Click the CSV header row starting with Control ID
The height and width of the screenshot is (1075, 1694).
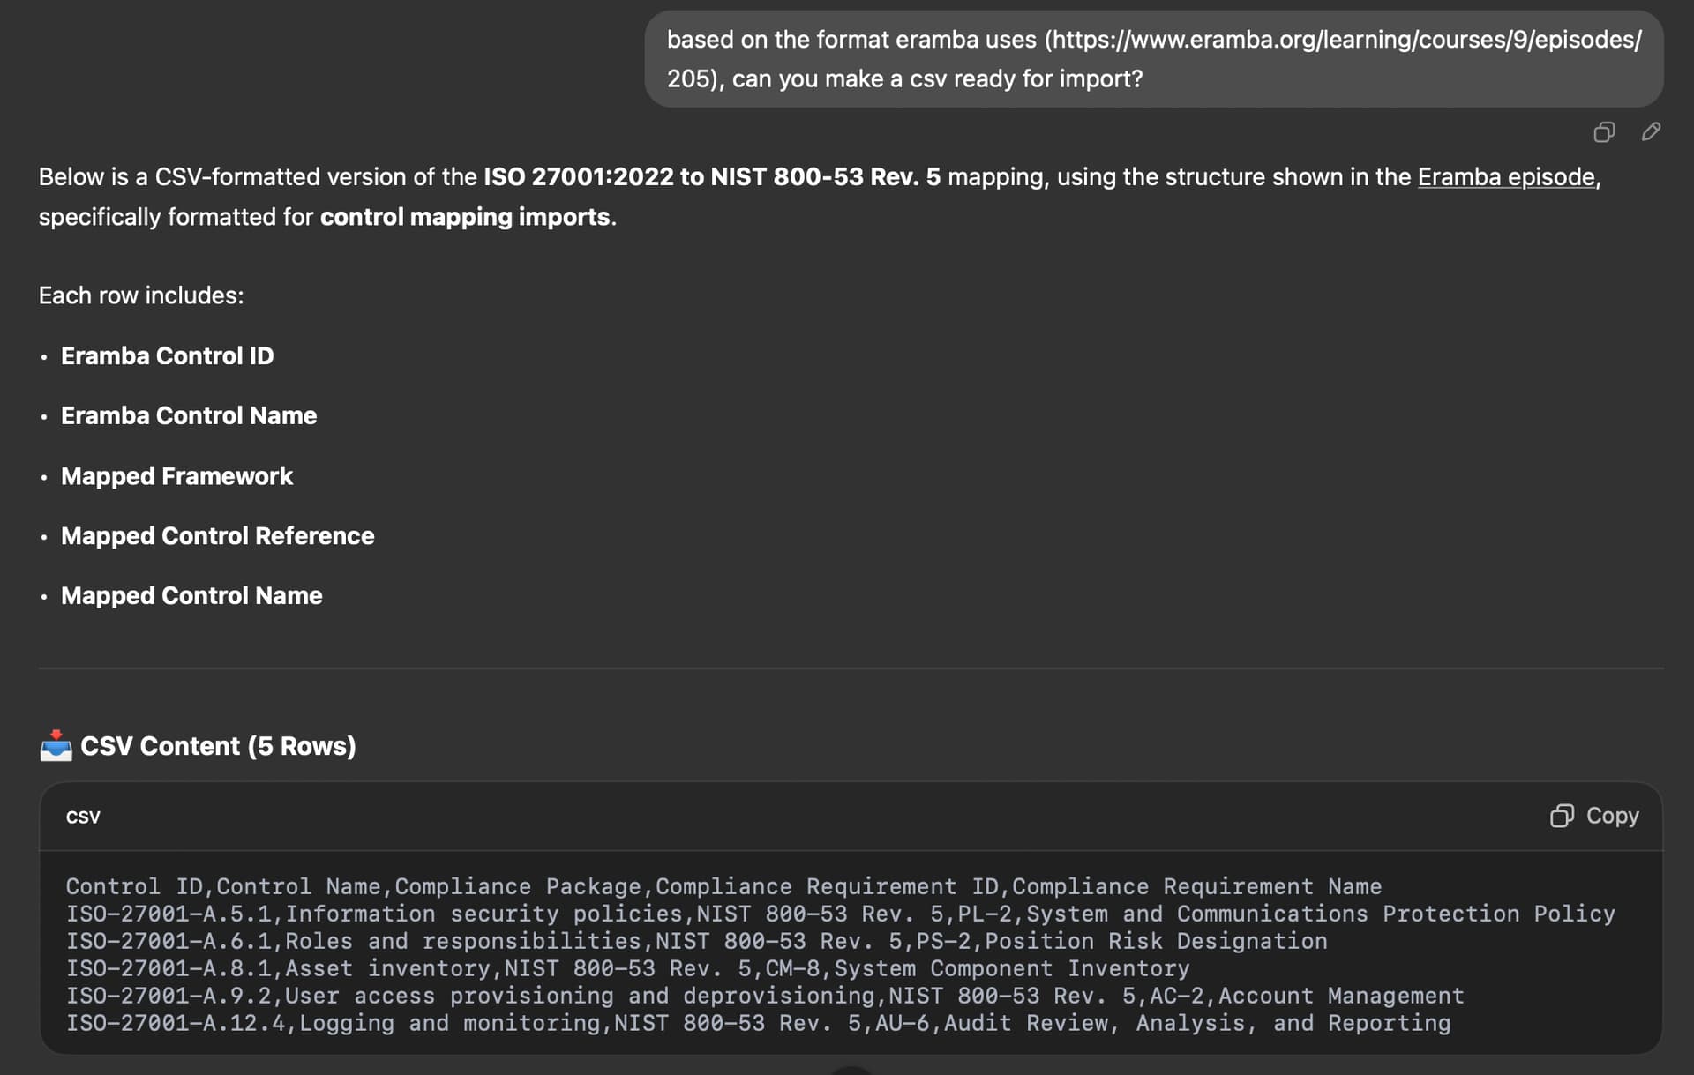click(x=723, y=886)
